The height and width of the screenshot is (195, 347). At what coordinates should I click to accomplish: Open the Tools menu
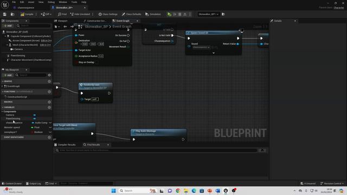(x=74, y=2)
